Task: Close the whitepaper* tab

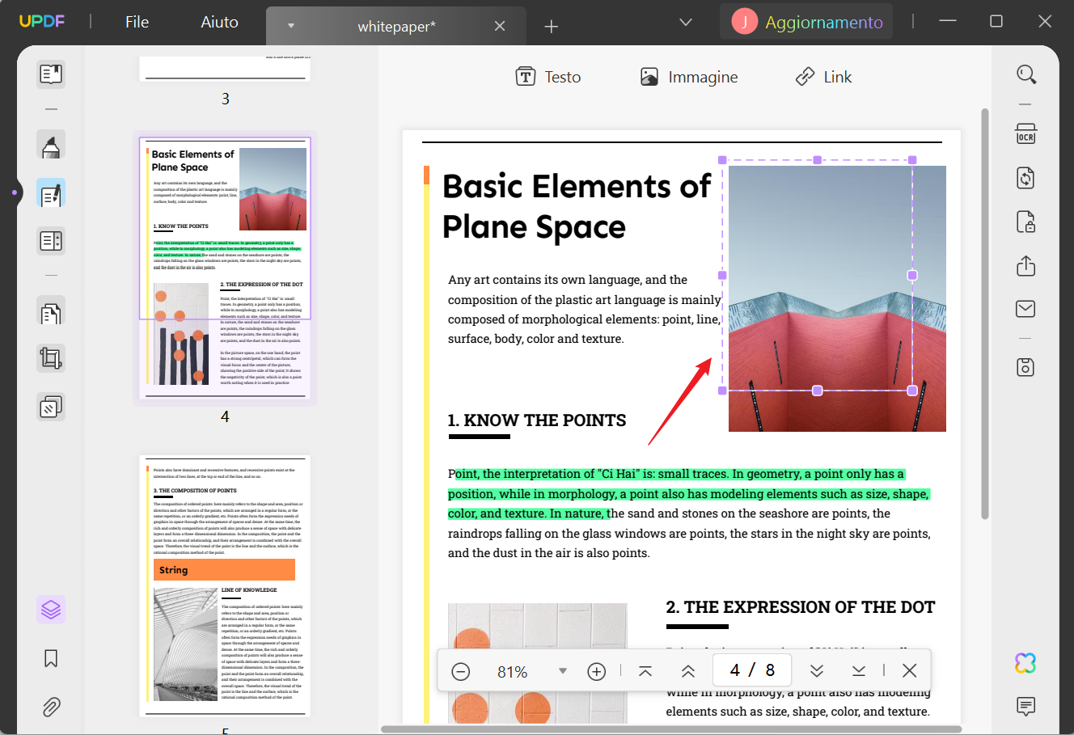Action: (500, 26)
